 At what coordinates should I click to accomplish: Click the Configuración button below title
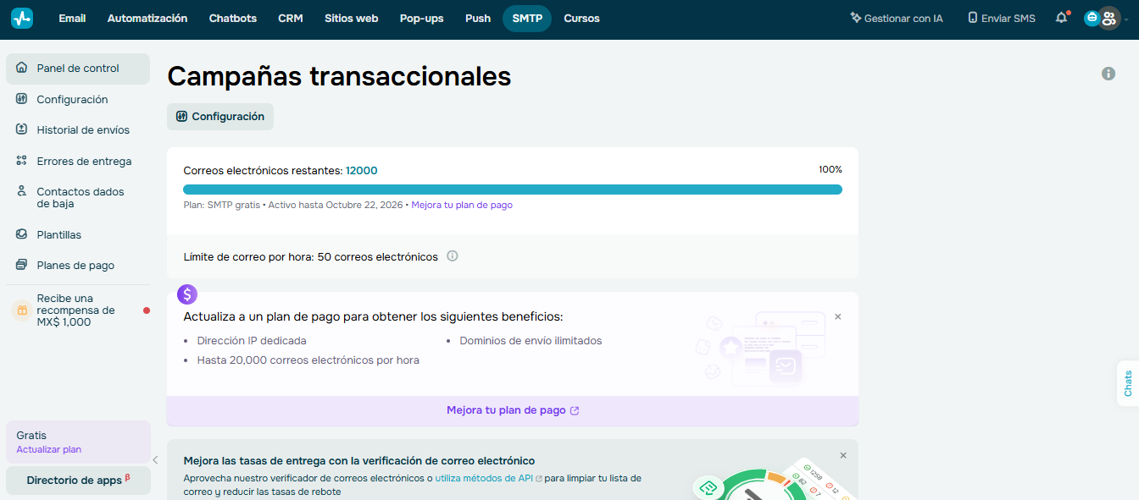[x=220, y=117]
